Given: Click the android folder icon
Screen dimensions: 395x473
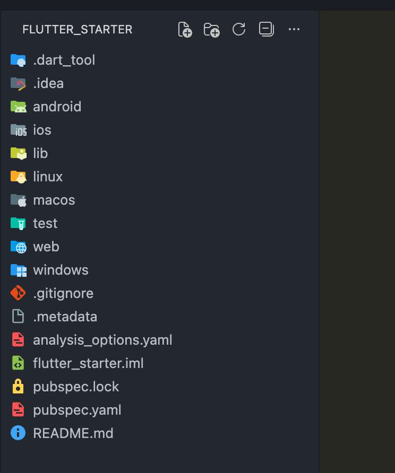Looking at the screenshot, I should [x=18, y=107].
